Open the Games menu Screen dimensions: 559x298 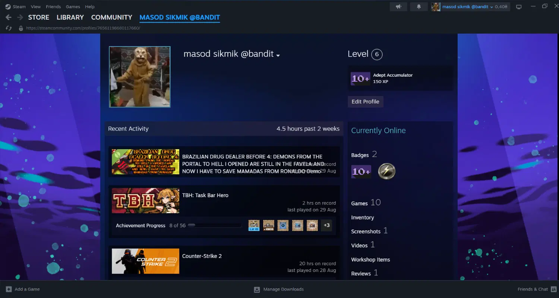tap(73, 7)
